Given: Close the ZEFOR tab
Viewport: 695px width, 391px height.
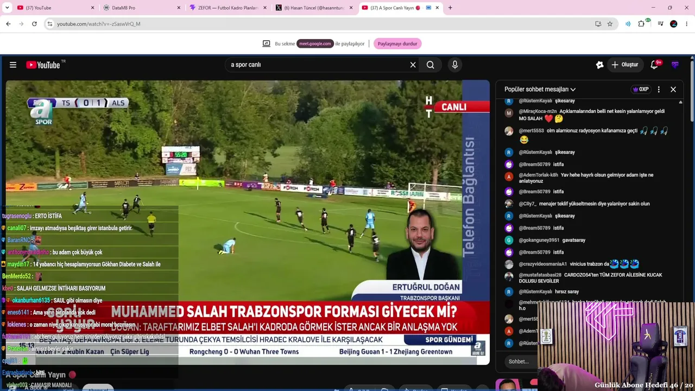Looking at the screenshot, I should [265, 8].
